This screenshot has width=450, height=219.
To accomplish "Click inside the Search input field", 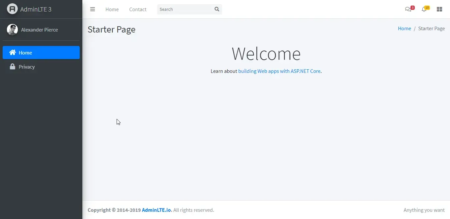I will point(184,9).
